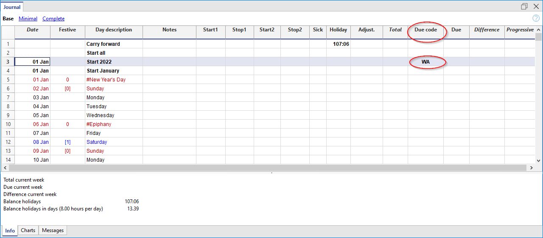Image resolution: width=543 pixels, height=238 pixels.
Task: Open the Charts tab
Action: click(28, 230)
